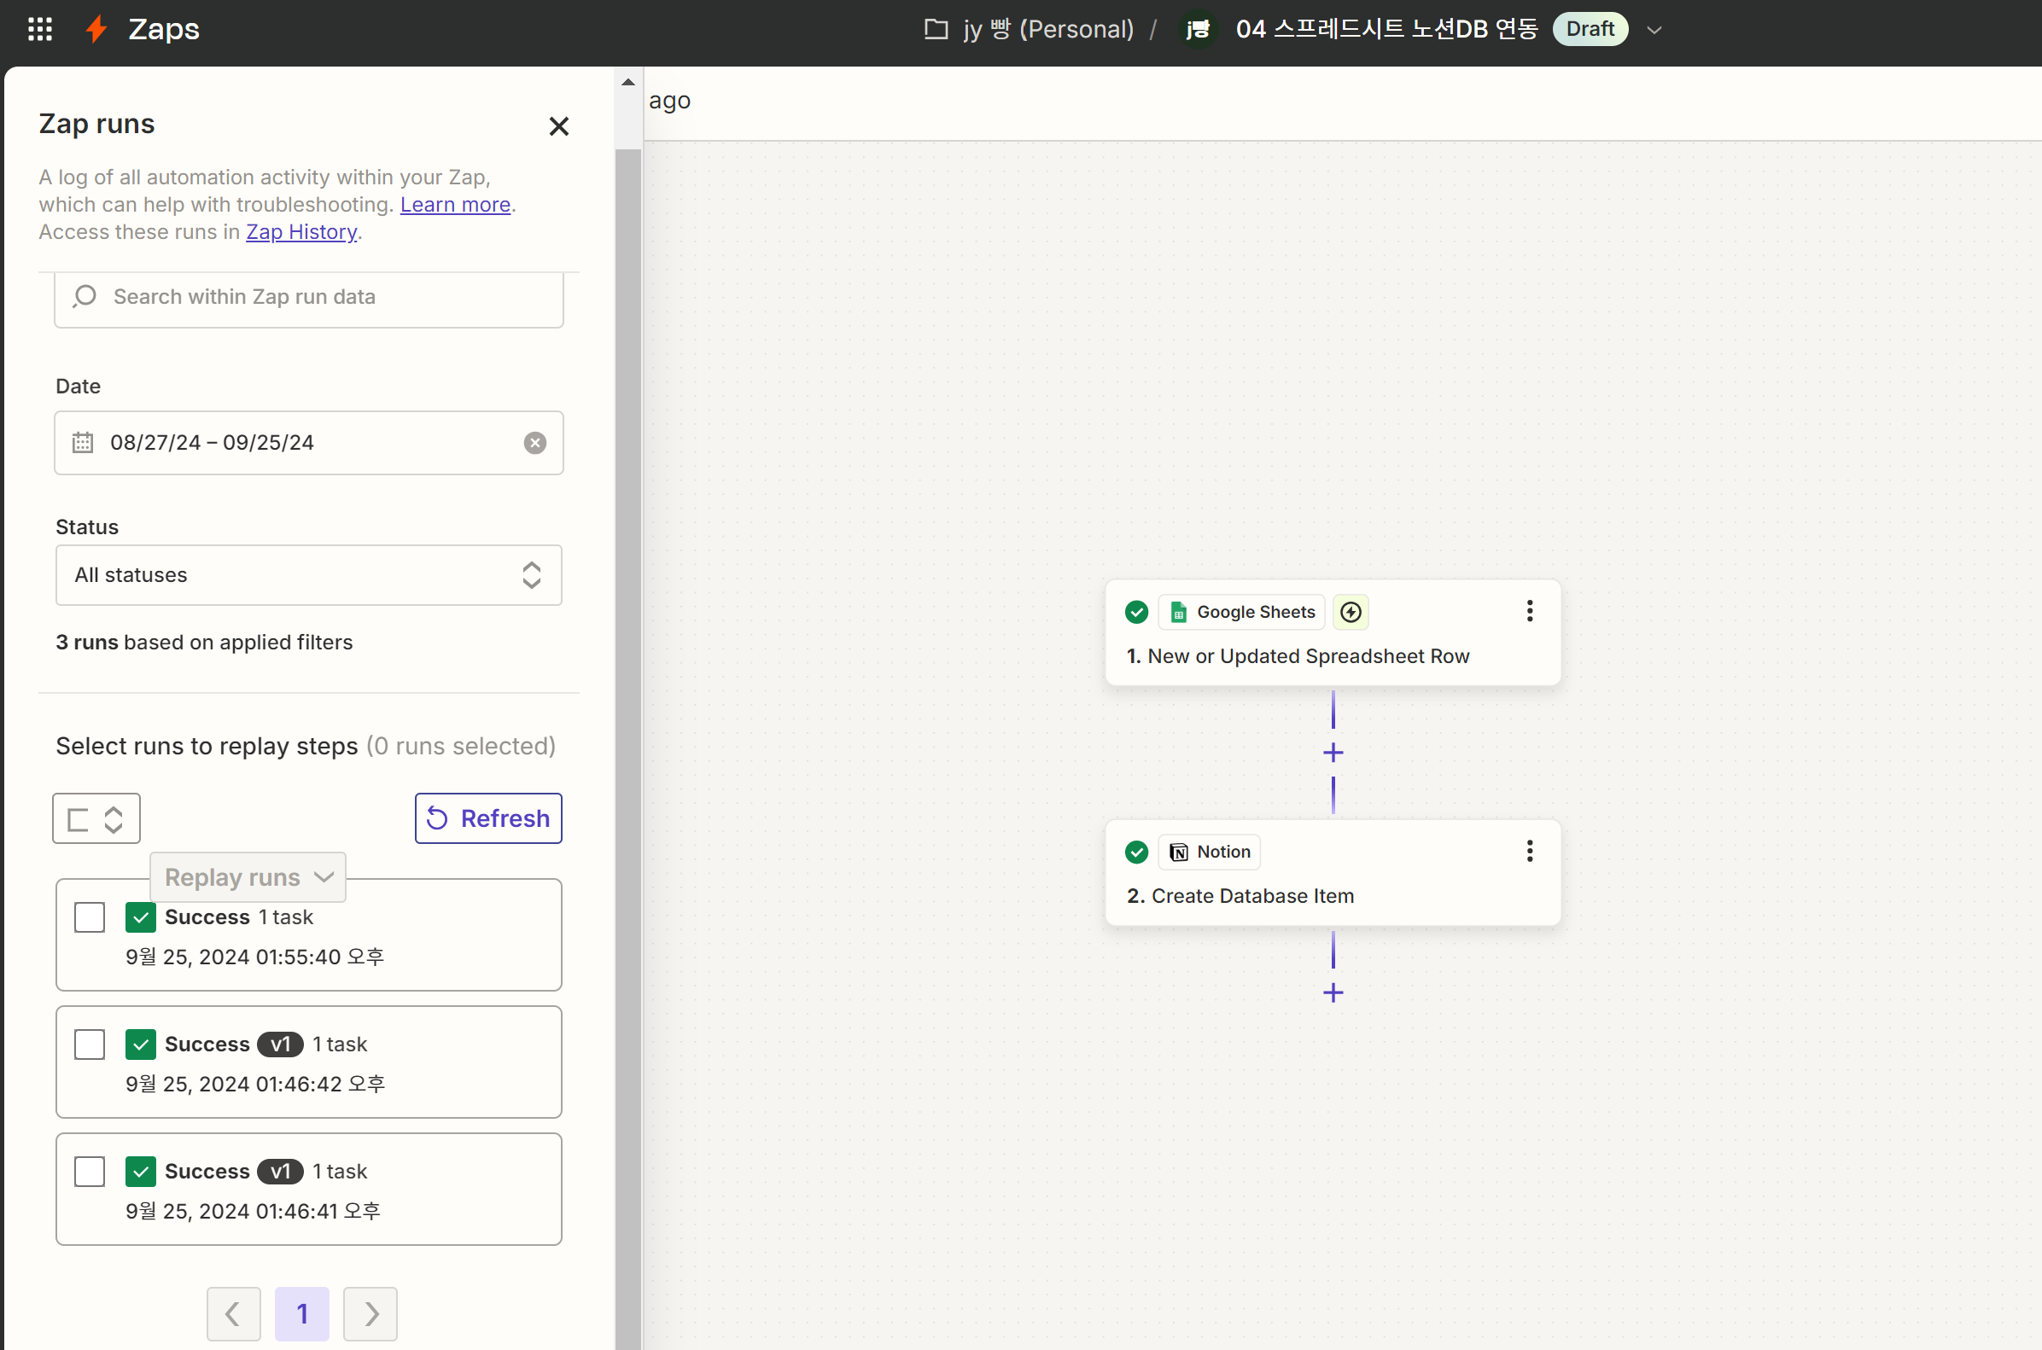
Task: Click the Zap avatar icon in header
Action: click(x=1197, y=29)
